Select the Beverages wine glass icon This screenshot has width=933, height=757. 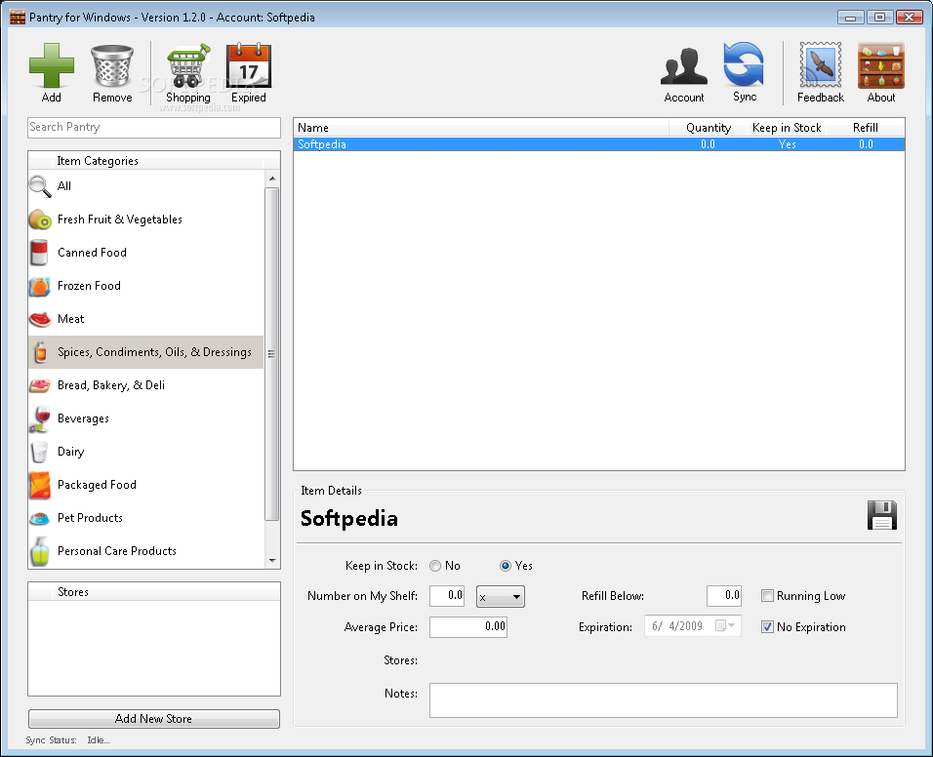[40, 418]
